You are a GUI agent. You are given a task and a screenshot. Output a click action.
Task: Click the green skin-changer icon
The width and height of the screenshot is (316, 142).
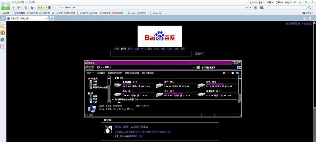click(x=295, y=2)
